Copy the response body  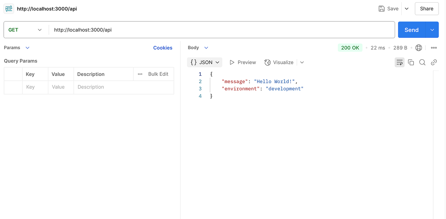411,62
